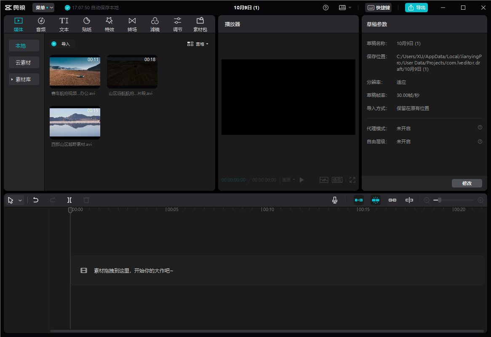Viewport: 491px width, 337px height.
Task: Open the 特效 (effects) panel
Action: pos(109,24)
